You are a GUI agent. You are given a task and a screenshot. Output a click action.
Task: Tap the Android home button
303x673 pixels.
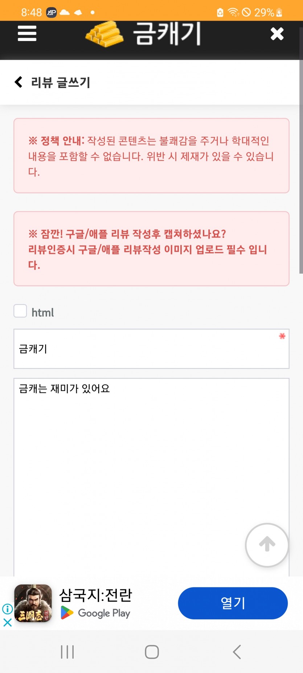152,652
